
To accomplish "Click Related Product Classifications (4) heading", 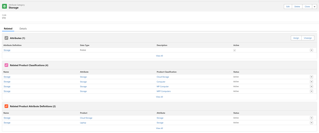I will tap(29, 65).
